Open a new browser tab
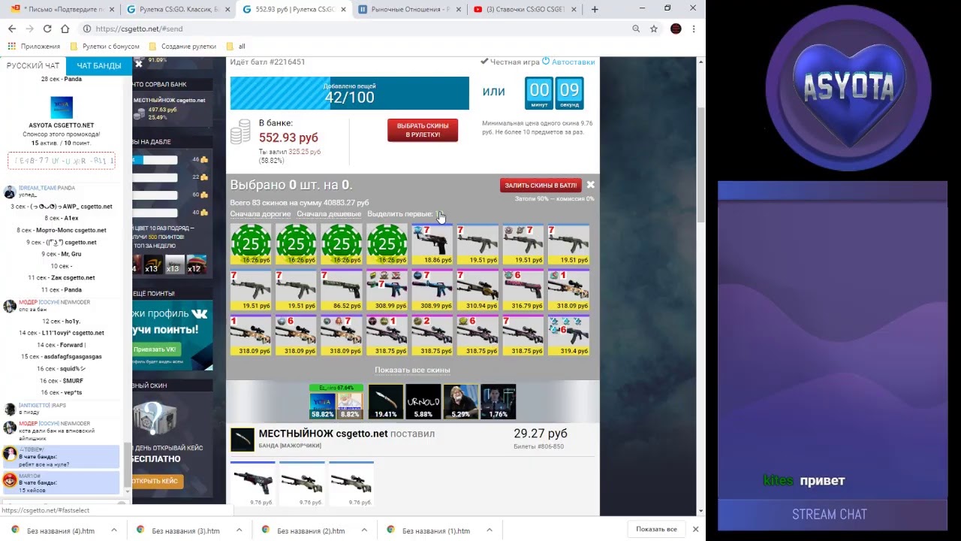Screen dimensions: 961x541 click(595, 9)
